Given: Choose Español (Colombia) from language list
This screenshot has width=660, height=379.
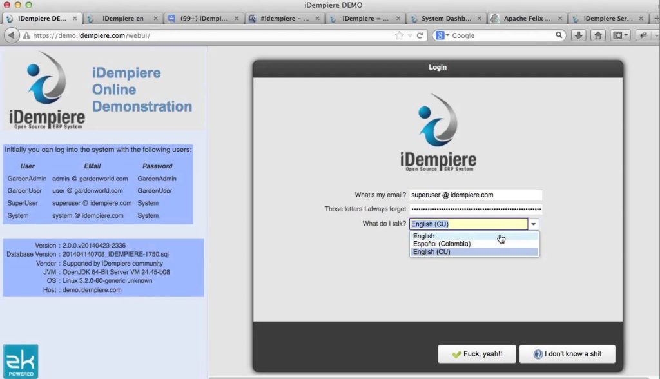Looking at the screenshot, I should 442,244.
